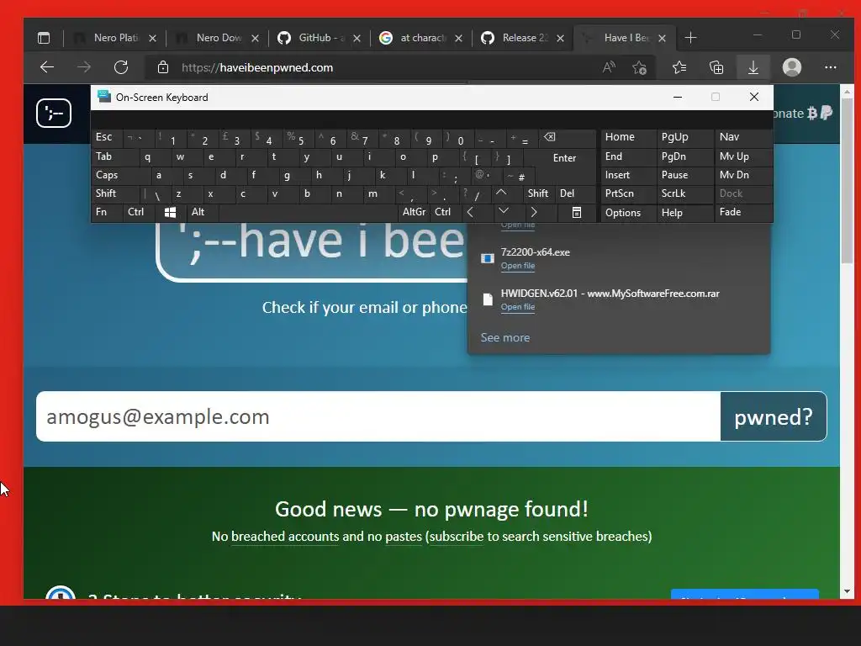This screenshot has height=646, width=861.
Task: Open the tab actions menu icon
Action: (44, 38)
